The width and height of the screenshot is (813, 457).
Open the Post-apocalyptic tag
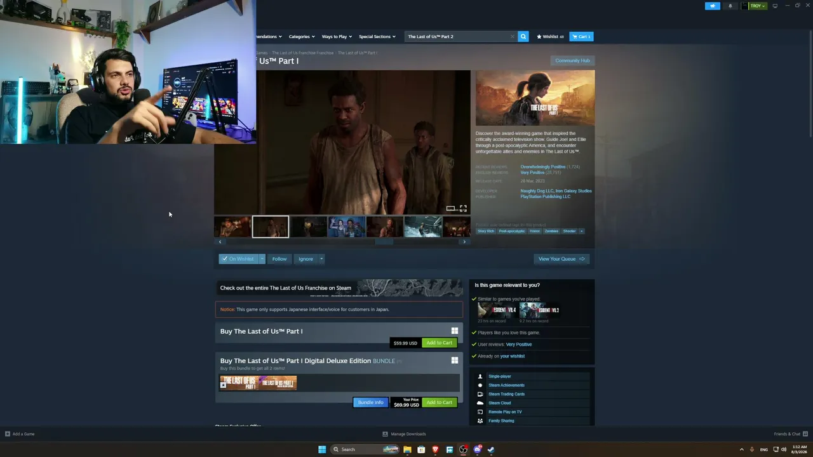coord(512,231)
